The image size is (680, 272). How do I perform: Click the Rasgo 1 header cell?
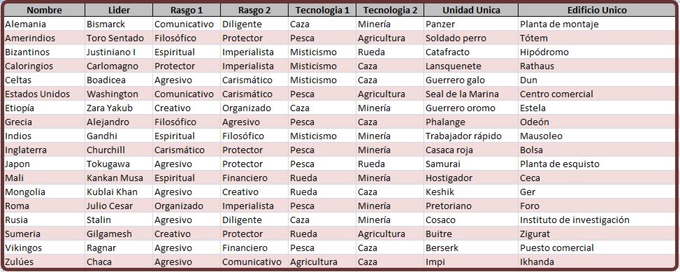pos(187,10)
